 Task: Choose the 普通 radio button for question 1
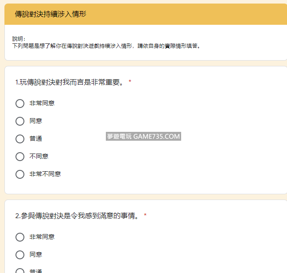click(x=20, y=139)
